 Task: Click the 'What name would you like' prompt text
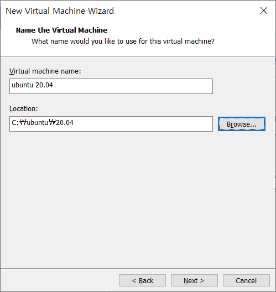[123, 41]
